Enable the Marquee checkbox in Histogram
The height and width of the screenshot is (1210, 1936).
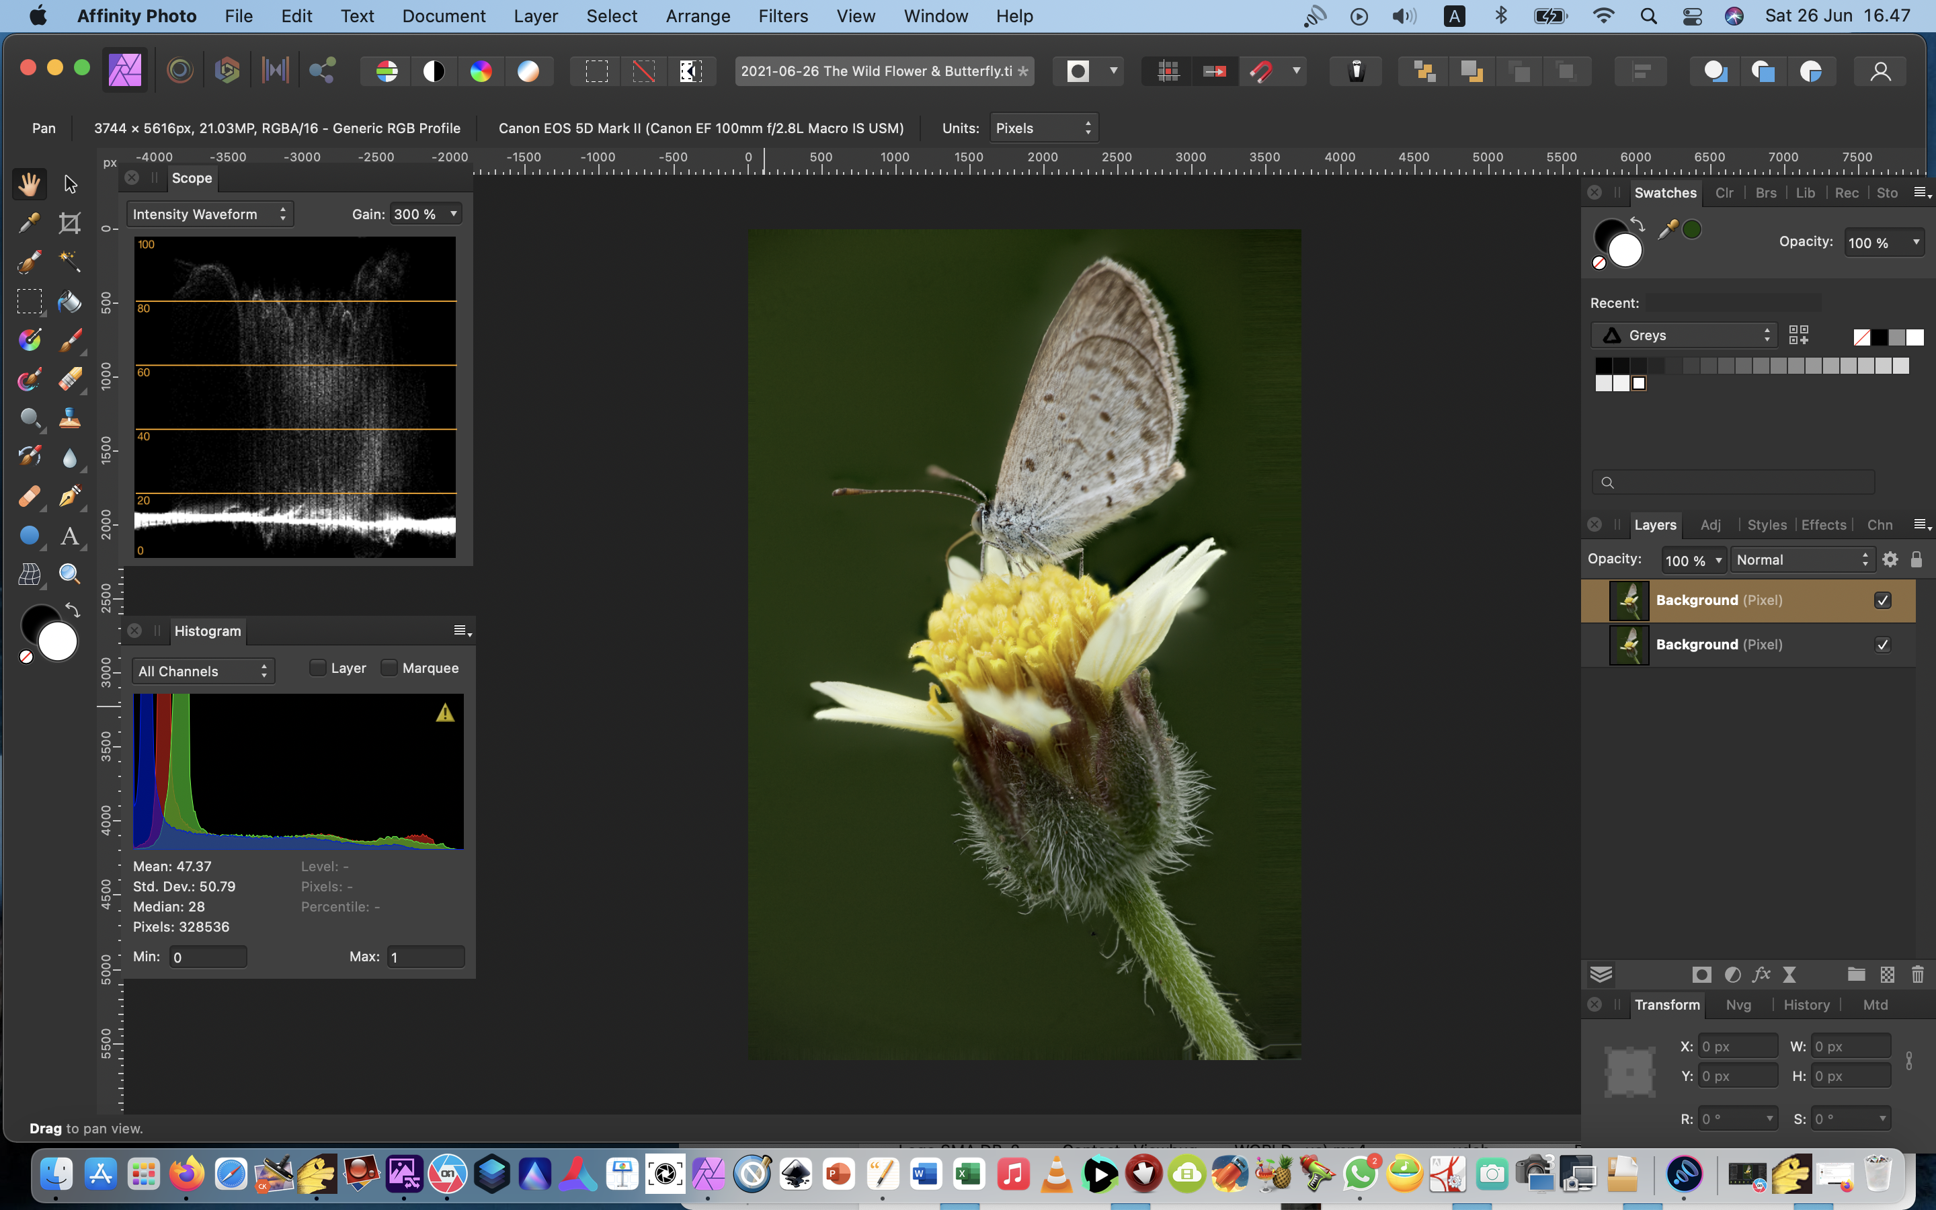[390, 668]
